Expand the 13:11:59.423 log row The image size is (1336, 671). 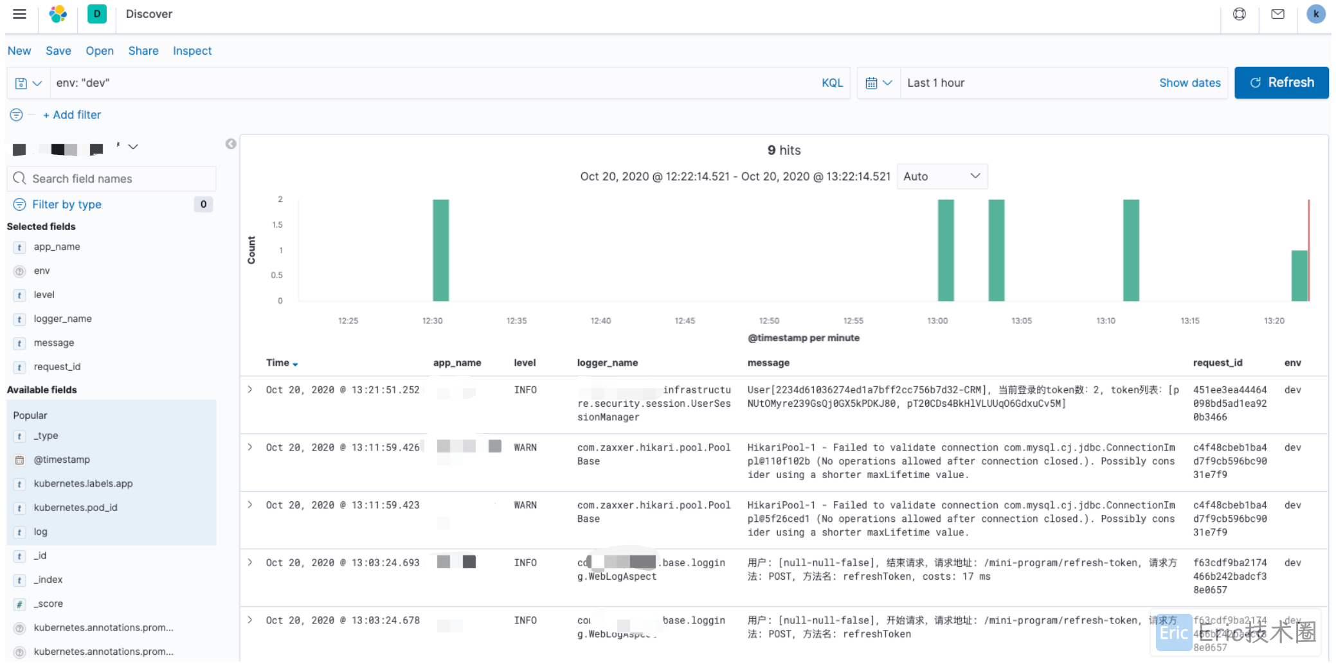[250, 505]
